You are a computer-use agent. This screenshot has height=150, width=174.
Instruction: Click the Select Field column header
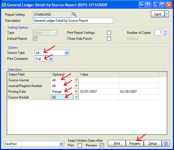(x=29, y=74)
